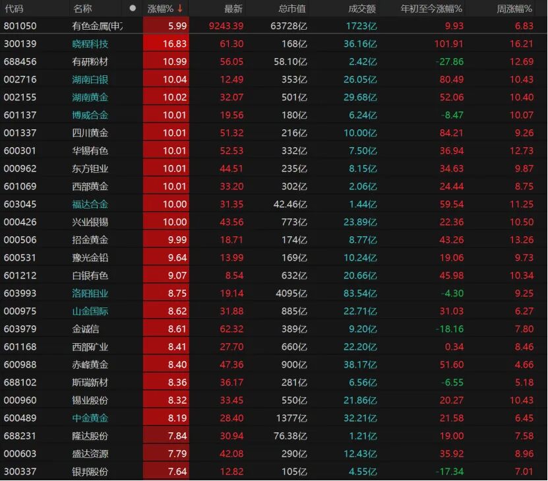Open stock 兴业银锡
This screenshot has width=548, height=481.
coord(90,222)
